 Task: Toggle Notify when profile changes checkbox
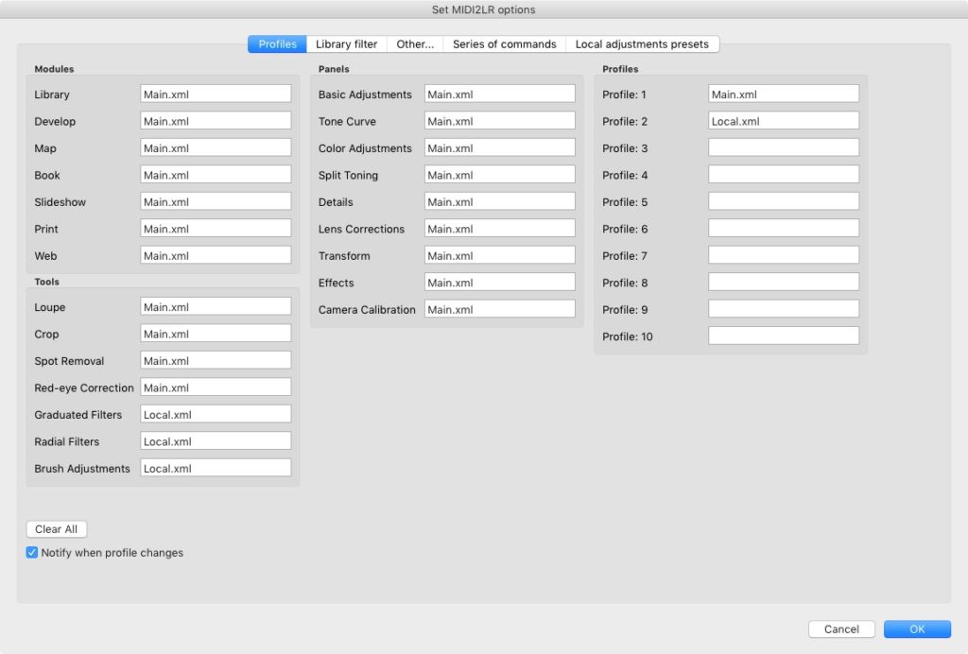coord(32,553)
